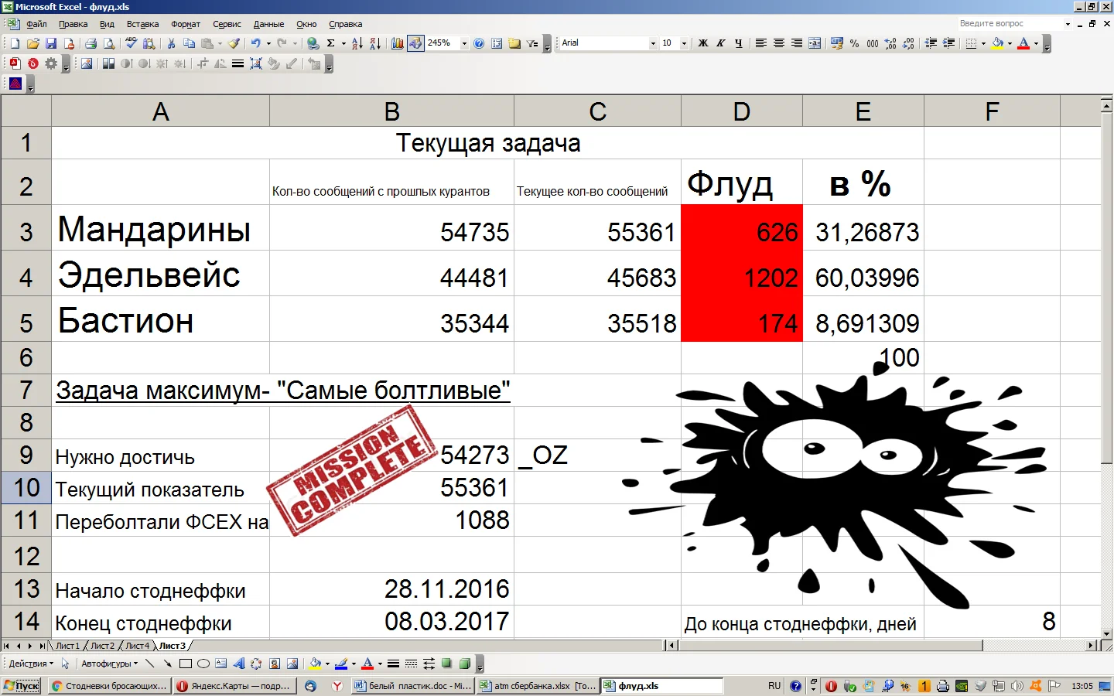Insert a hyperlink
The width and height of the screenshot is (1114, 696).
pyautogui.click(x=313, y=43)
